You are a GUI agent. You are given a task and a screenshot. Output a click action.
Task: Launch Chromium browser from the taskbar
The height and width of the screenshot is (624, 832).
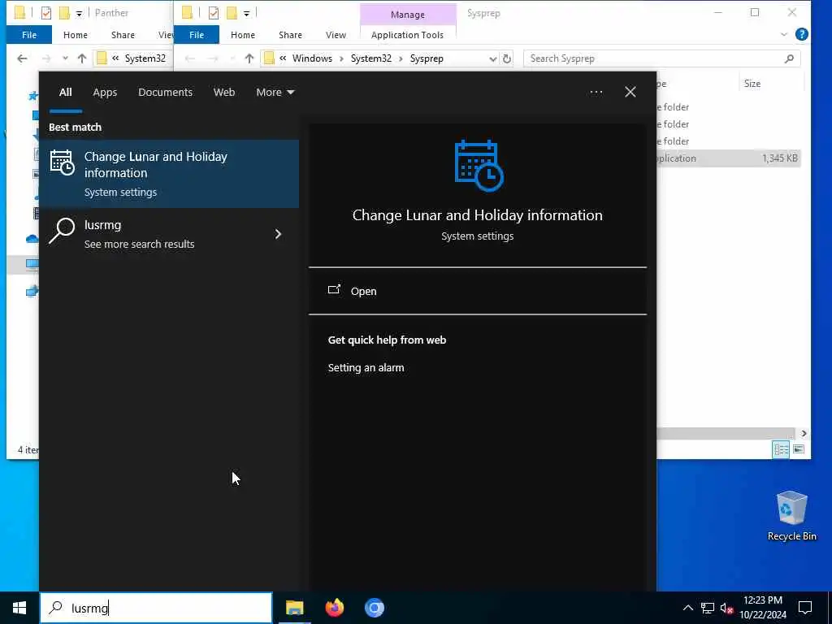point(374,608)
